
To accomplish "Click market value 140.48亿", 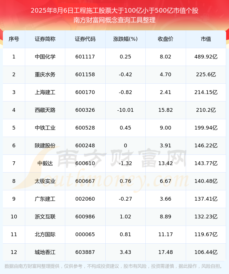I will point(206,181).
